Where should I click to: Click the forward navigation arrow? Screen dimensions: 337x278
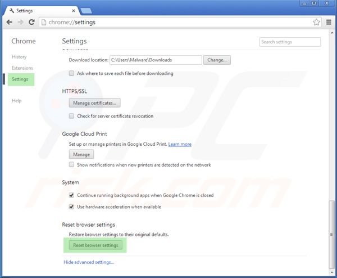(20, 22)
